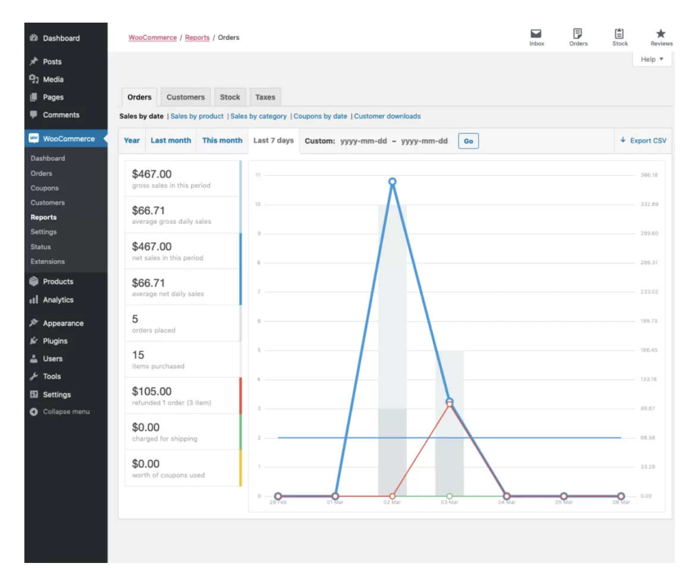Click the Export CSV link
Image resolution: width=691 pixels, height=582 pixels.
[x=644, y=140]
